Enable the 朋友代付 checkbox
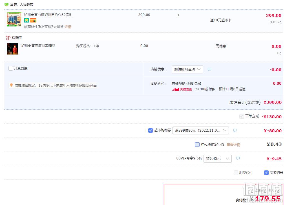Image resolution: width=285 pixels, height=205 pixels. point(236,173)
